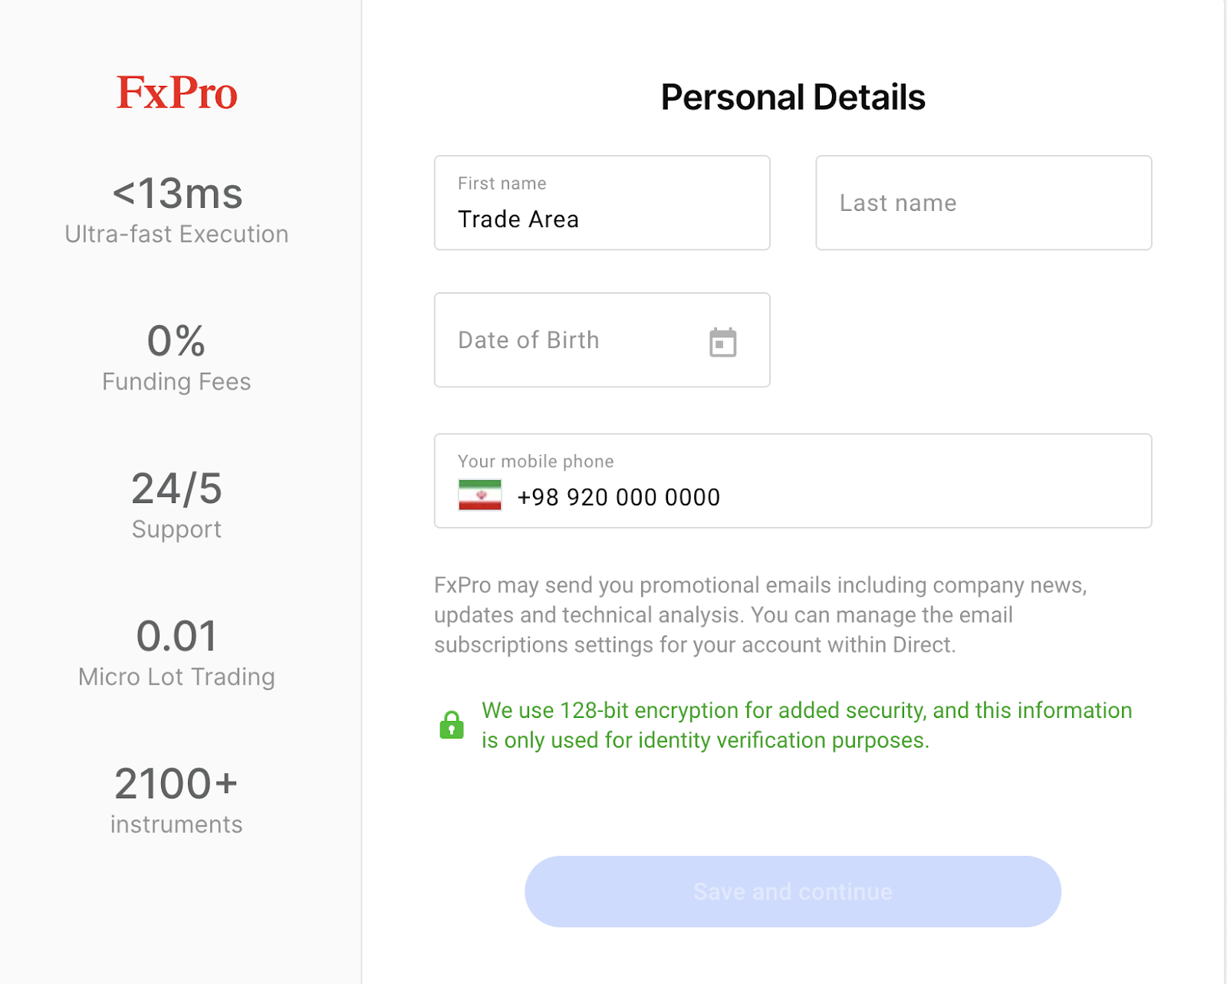The width and height of the screenshot is (1227, 984).
Task: Click the 'First name' floating label
Action: [502, 183]
